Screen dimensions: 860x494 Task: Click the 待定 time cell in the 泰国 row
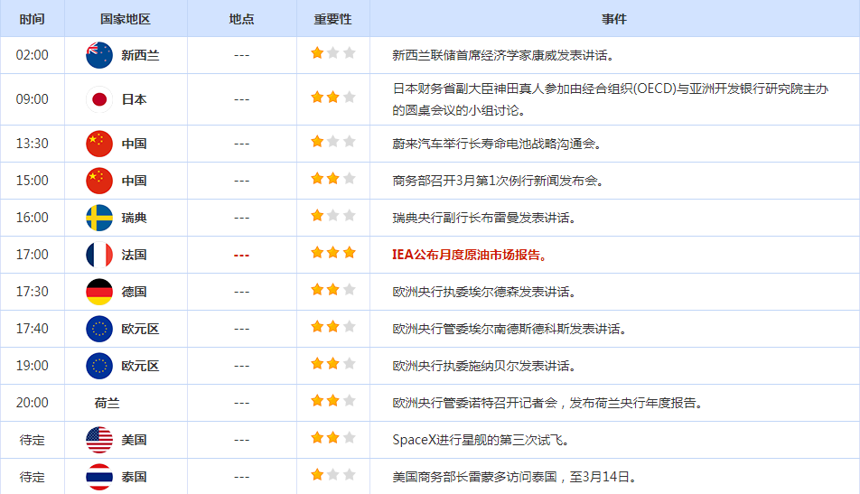[32, 477]
